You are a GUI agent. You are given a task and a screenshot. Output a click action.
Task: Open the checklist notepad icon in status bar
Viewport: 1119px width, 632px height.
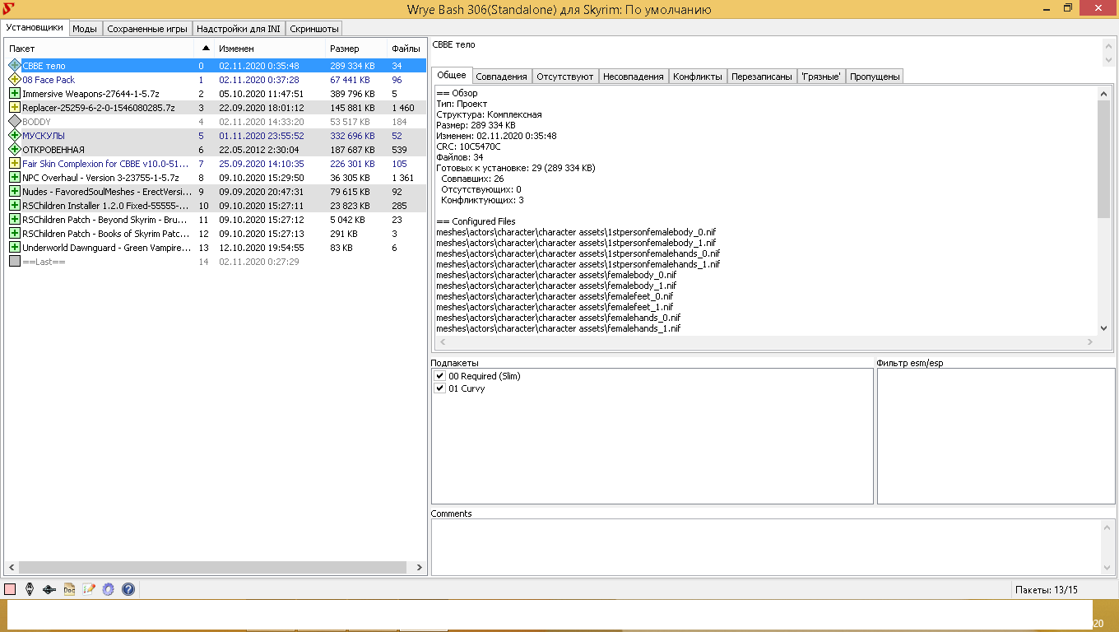89,589
